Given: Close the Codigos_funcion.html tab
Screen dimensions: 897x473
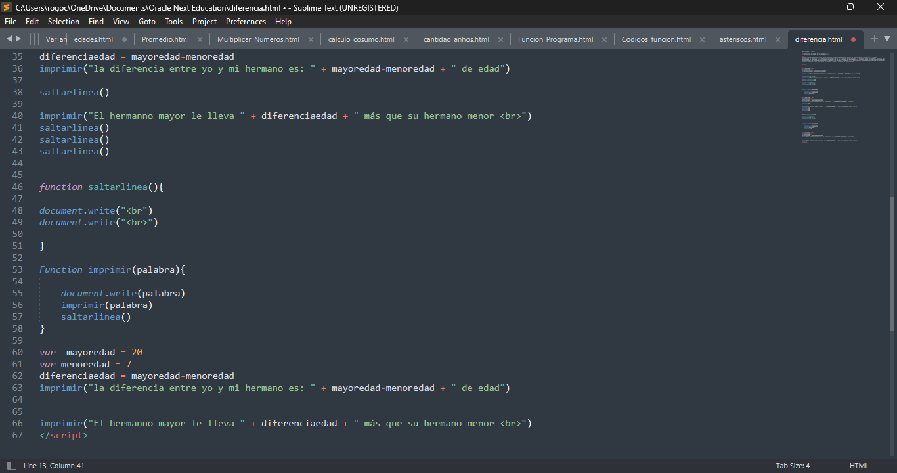Looking at the screenshot, I should 702,39.
